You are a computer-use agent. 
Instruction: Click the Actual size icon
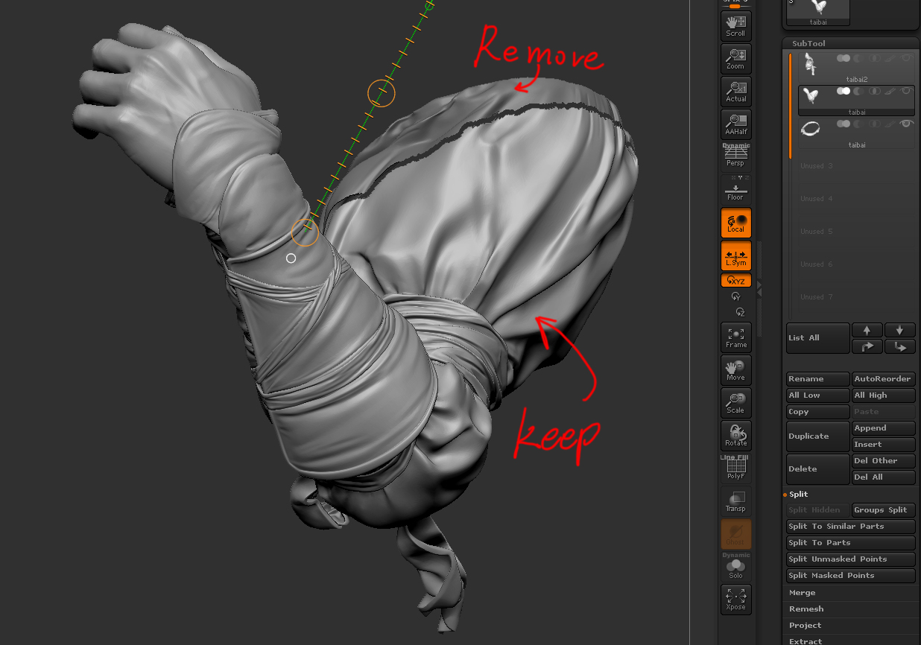[735, 91]
